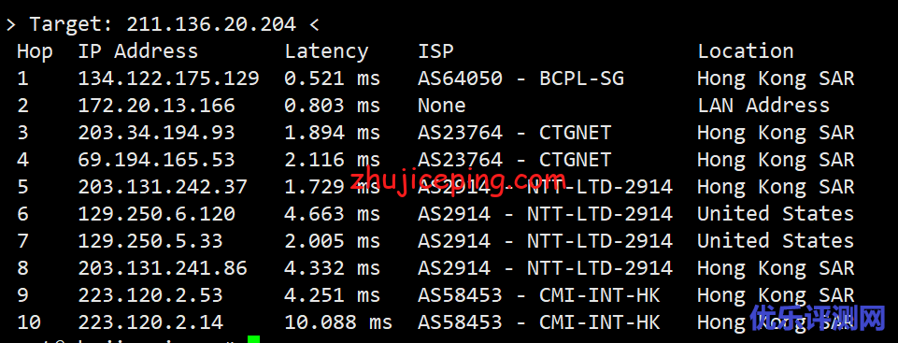Image resolution: width=898 pixels, height=343 pixels.
Task: Click United States location on hop 6
Action: click(776, 214)
